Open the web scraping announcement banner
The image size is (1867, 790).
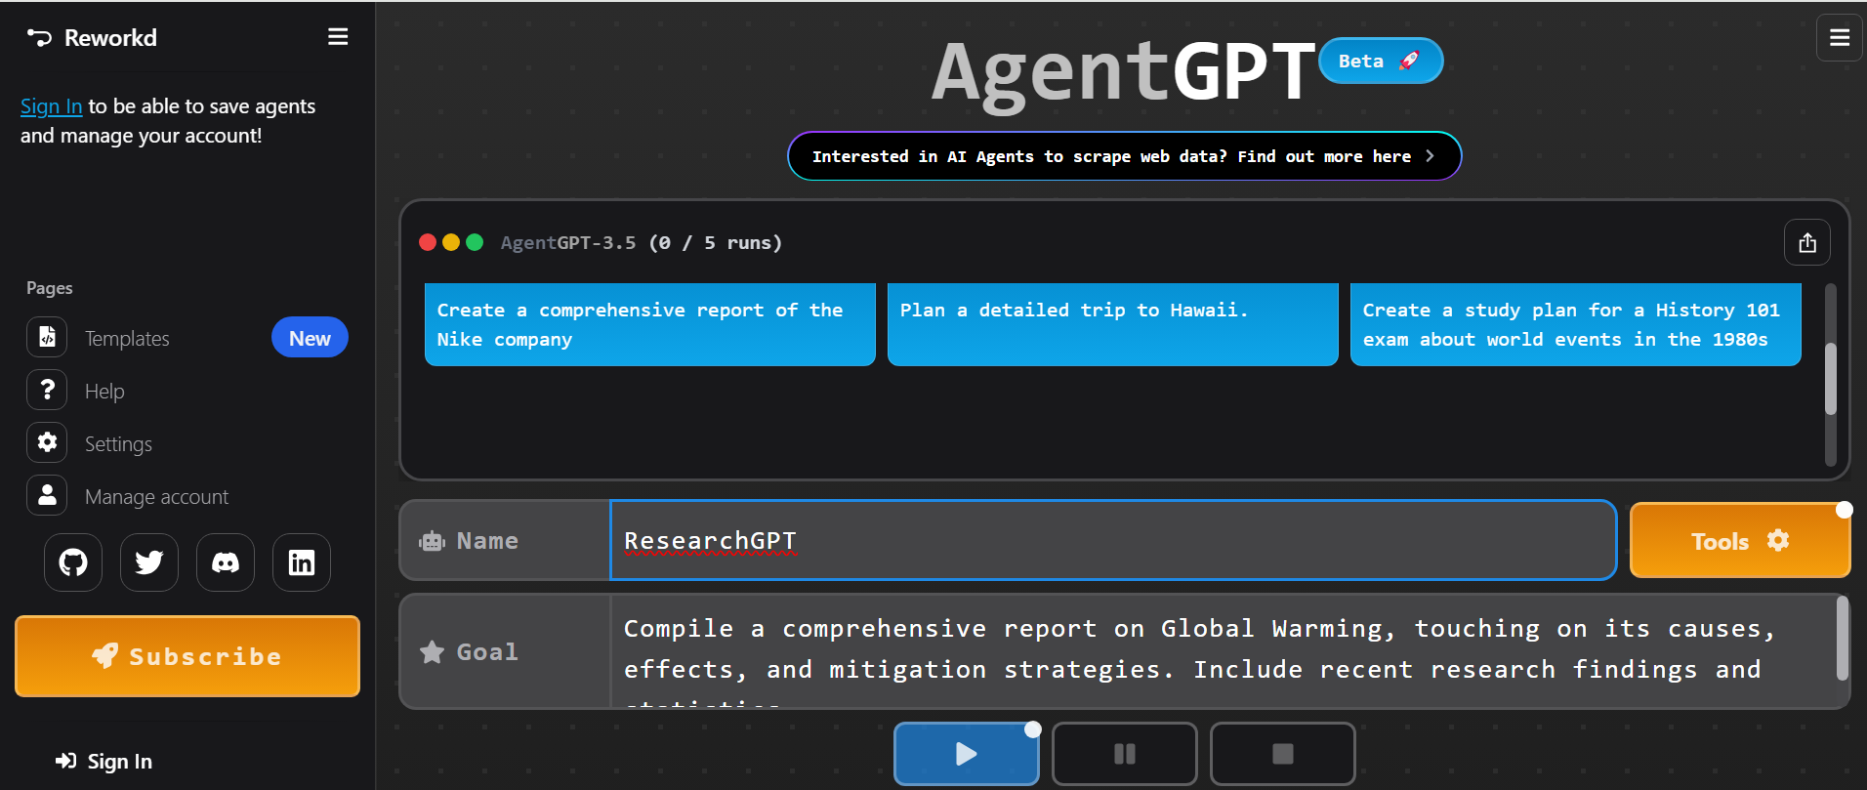tap(1125, 156)
